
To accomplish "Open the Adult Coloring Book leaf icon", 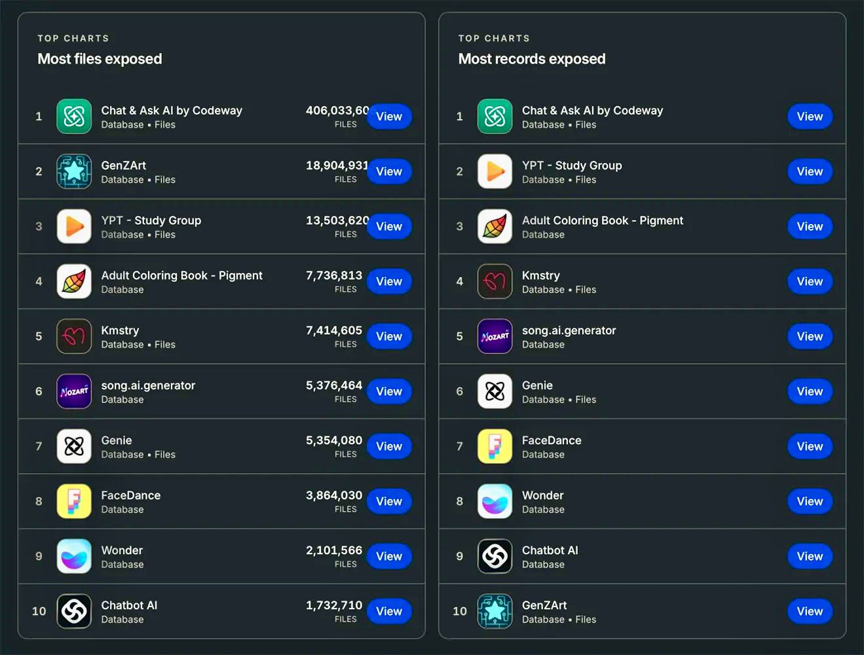I will click(74, 281).
